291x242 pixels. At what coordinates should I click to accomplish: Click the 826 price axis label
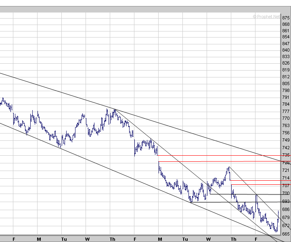(286, 63)
